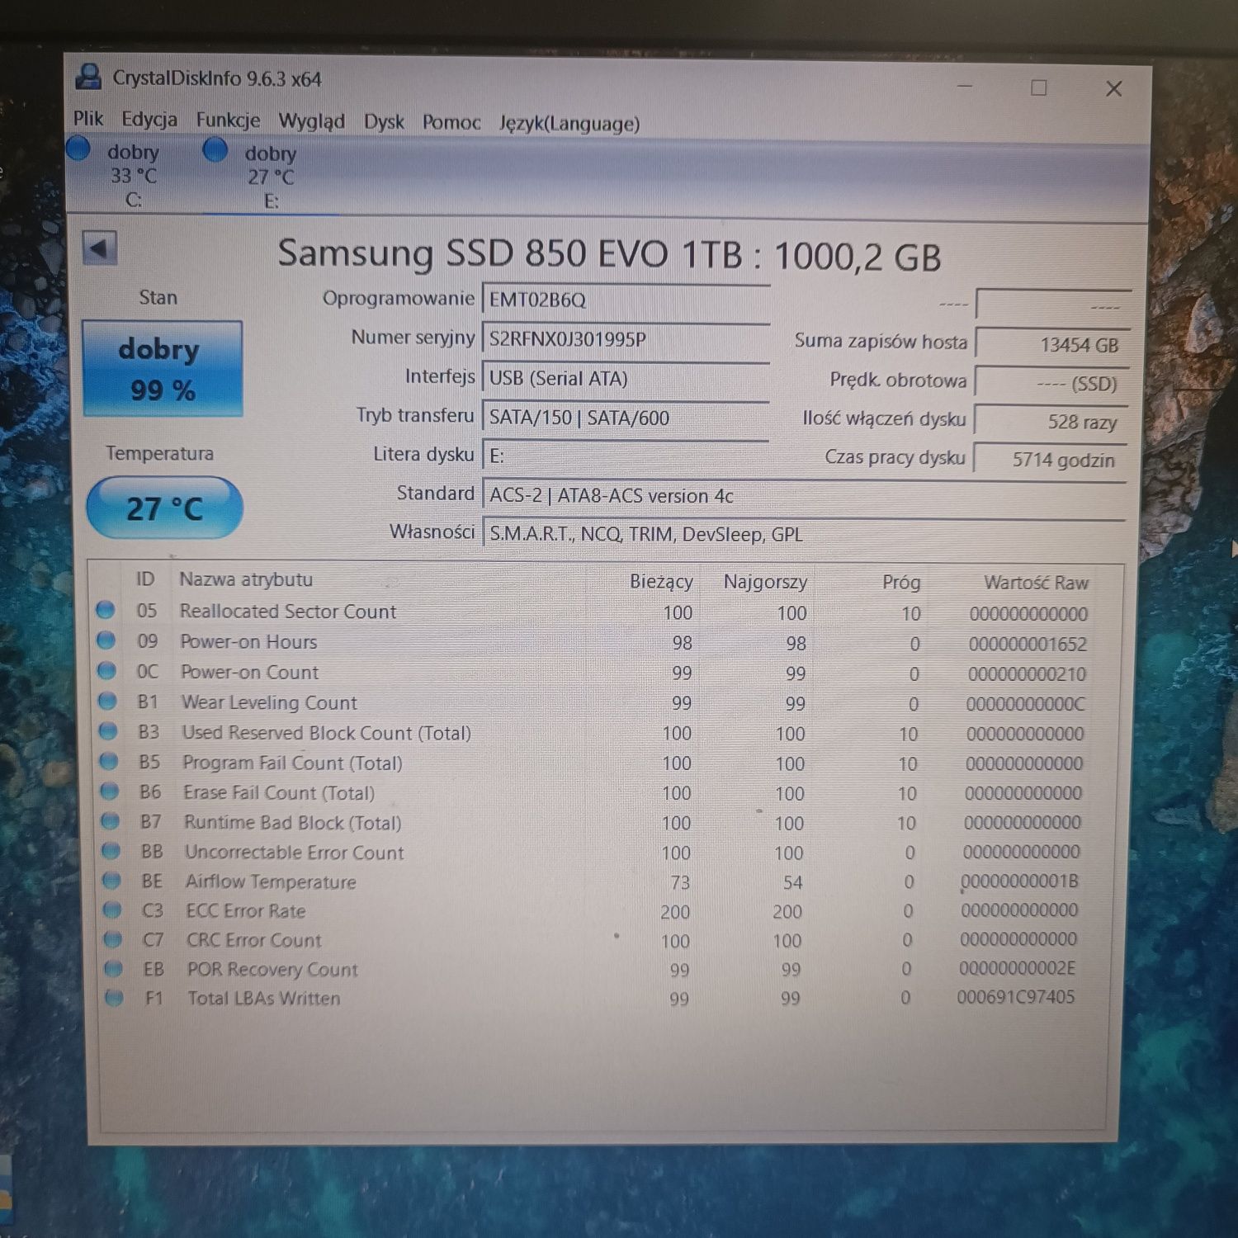Click the Próg column header
This screenshot has height=1238, width=1238.
(x=901, y=583)
